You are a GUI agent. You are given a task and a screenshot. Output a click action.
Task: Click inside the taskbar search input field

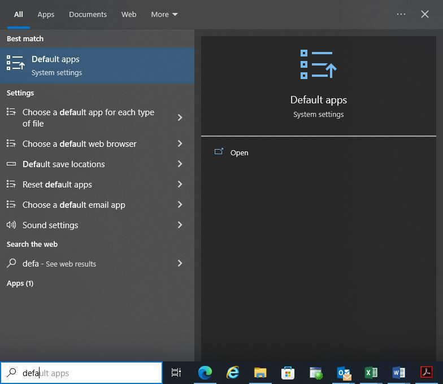click(81, 373)
